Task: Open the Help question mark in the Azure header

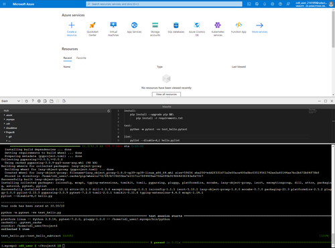Action: tap(280, 4)
